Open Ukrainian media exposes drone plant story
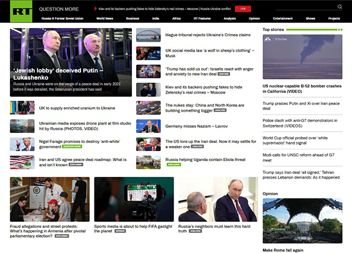 coord(85,126)
